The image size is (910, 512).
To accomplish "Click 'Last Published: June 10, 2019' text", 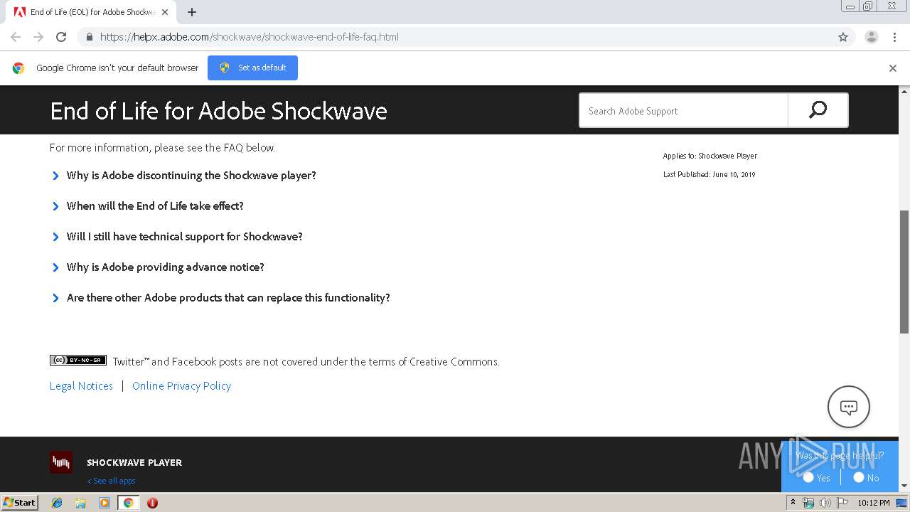I will point(709,174).
